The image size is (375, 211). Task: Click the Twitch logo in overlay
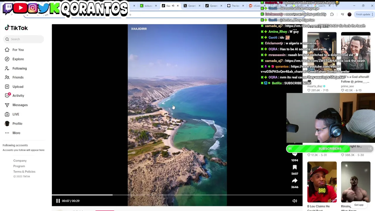tap(8, 8)
